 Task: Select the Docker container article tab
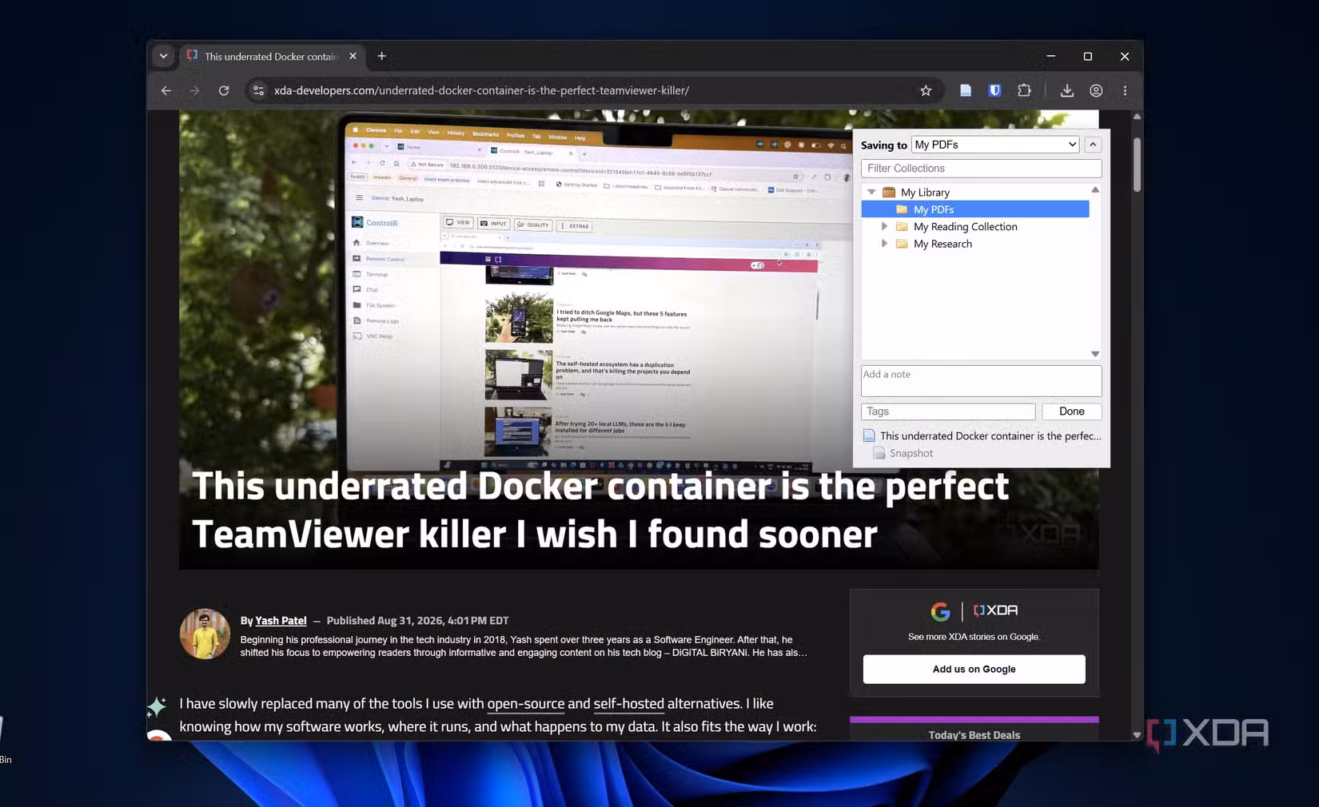271,56
